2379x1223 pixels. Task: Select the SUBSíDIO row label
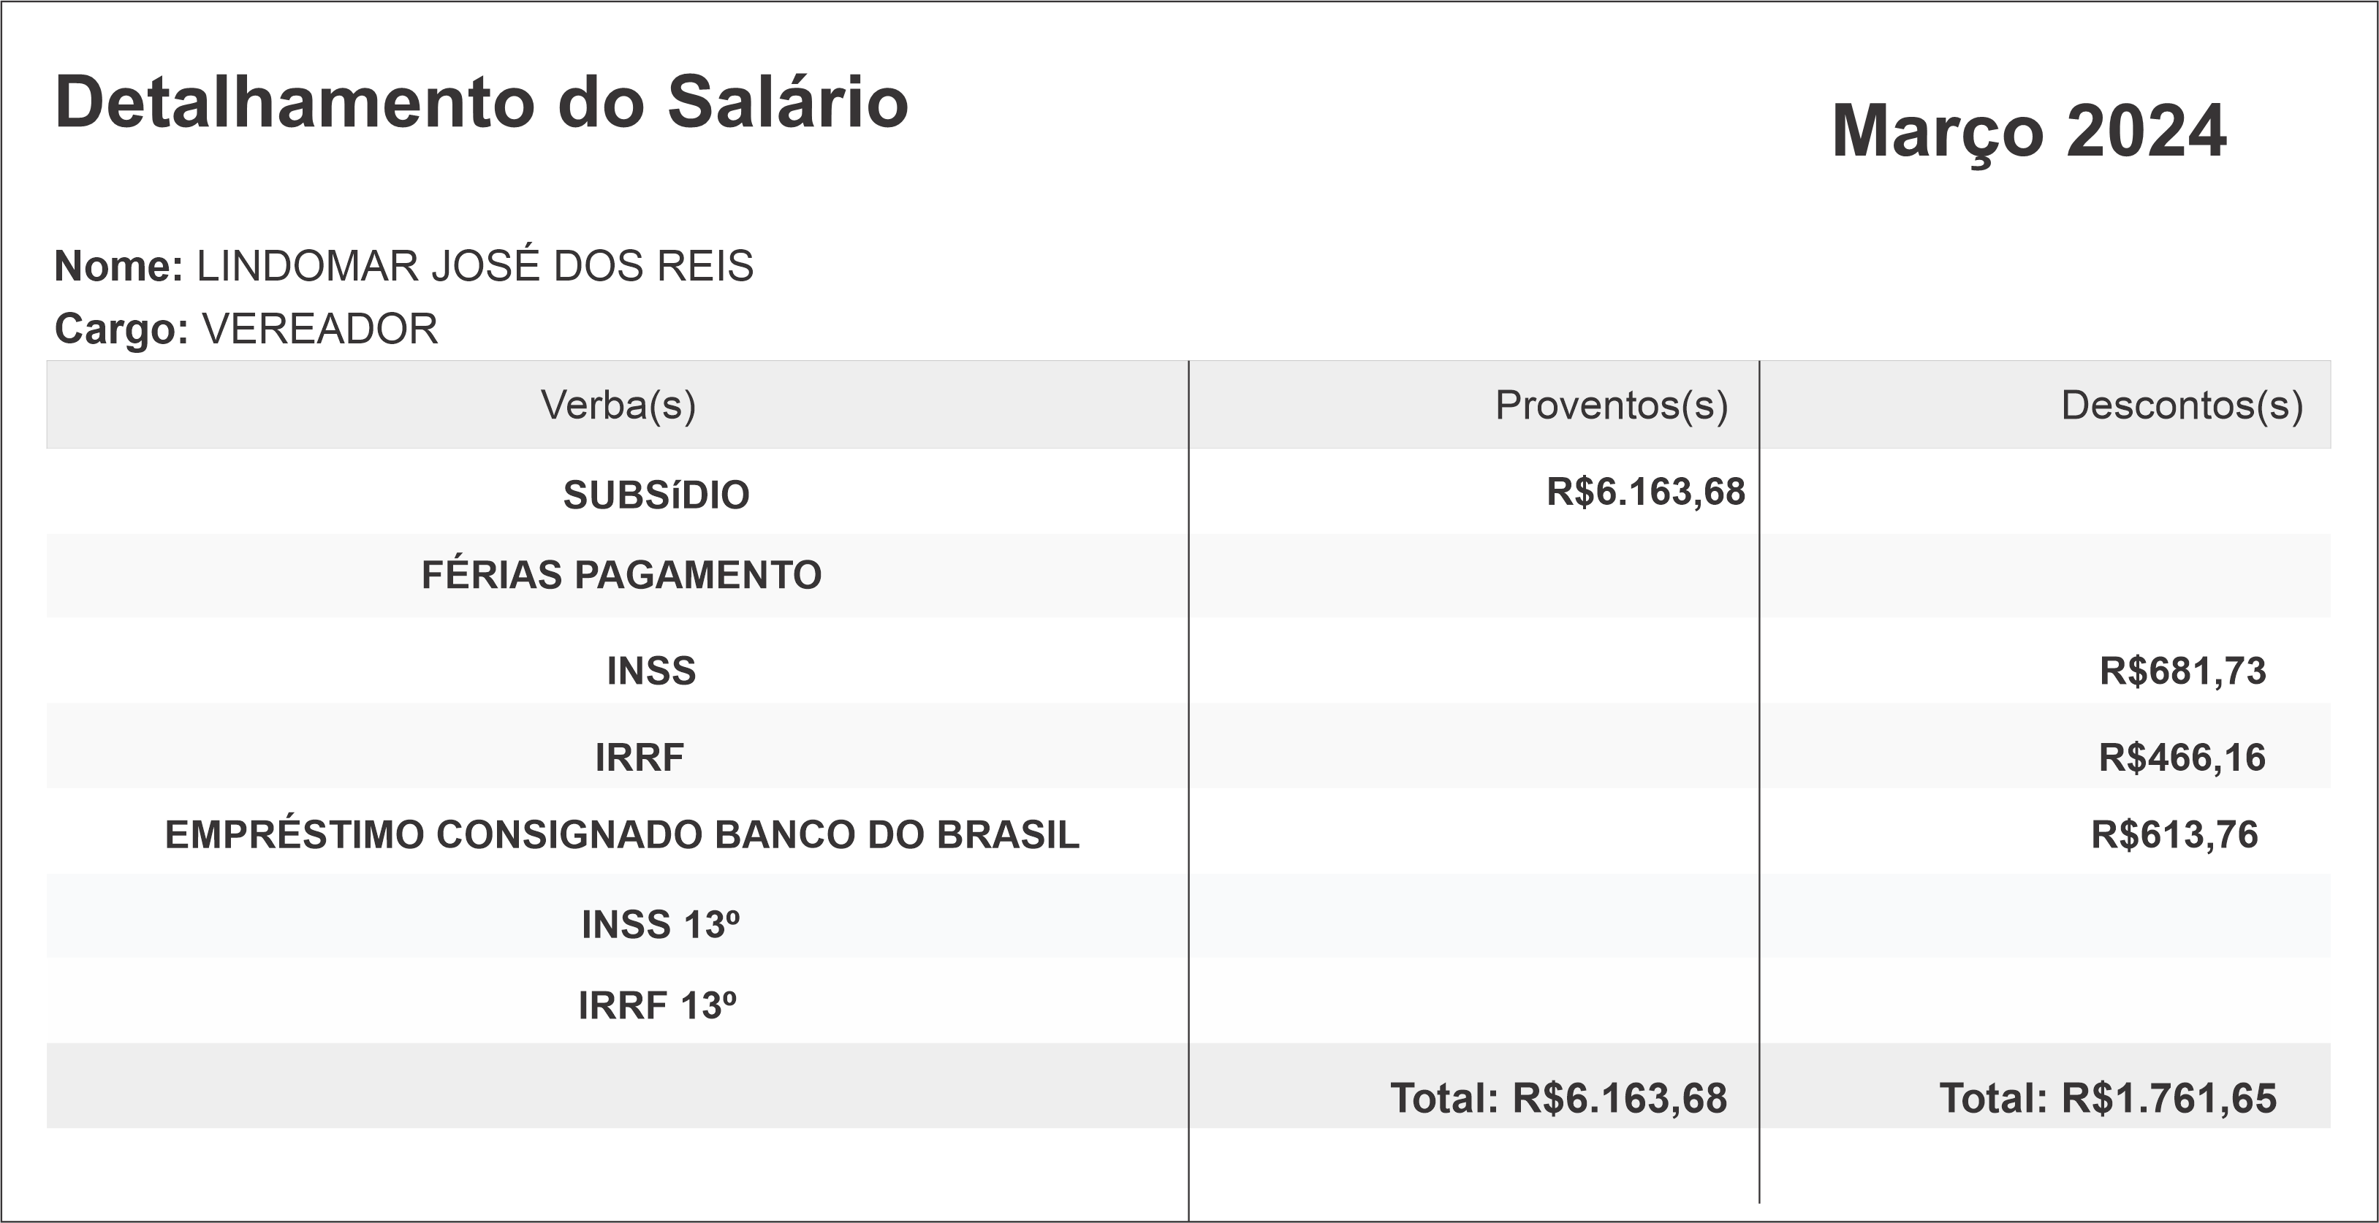pyautogui.click(x=656, y=495)
